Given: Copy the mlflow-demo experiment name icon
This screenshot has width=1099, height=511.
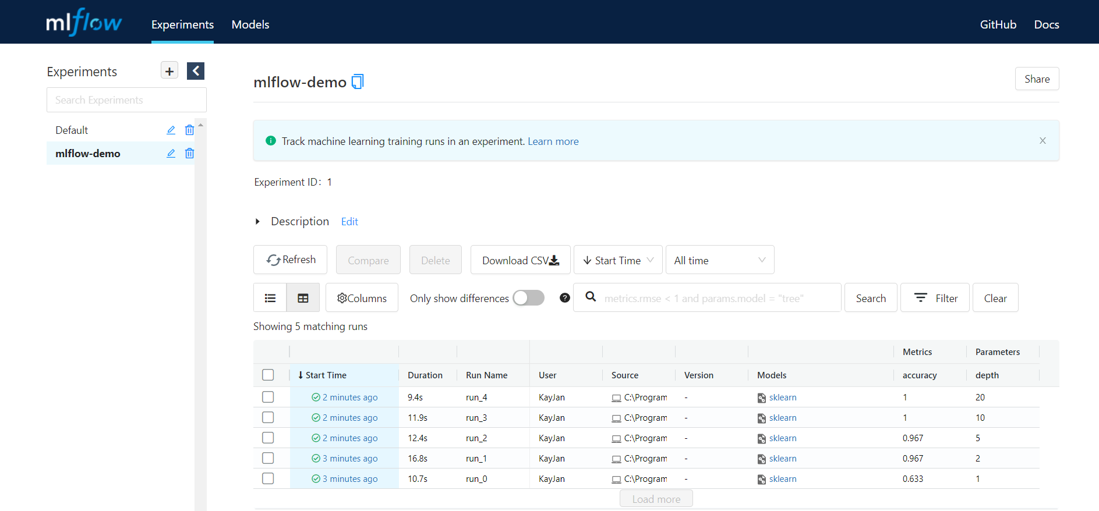Looking at the screenshot, I should coord(358,82).
